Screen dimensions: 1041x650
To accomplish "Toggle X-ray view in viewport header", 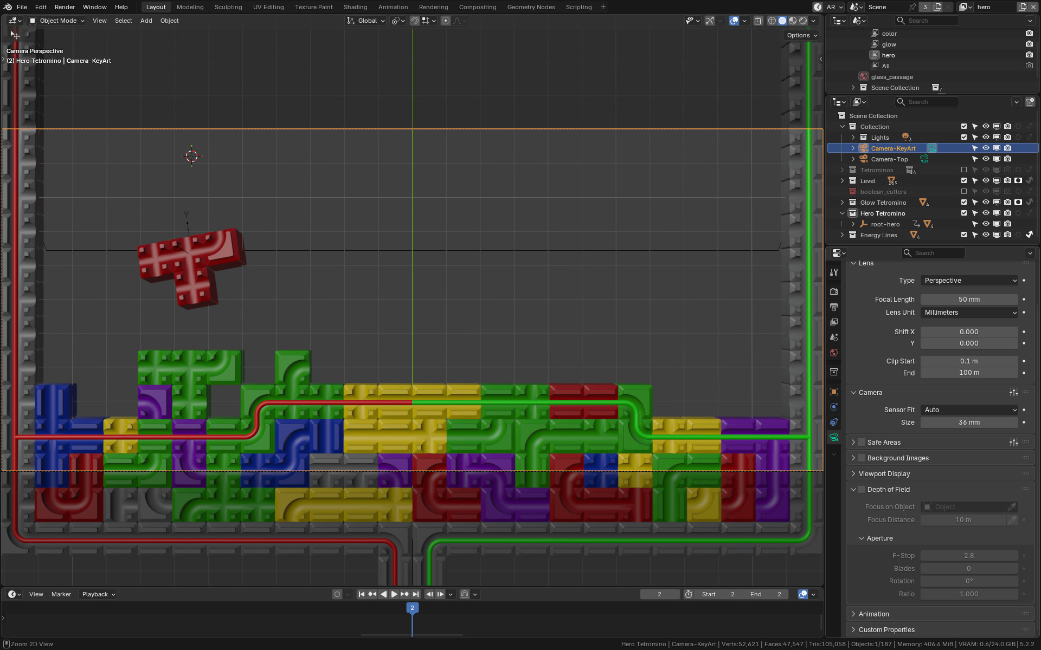I will [x=759, y=21].
